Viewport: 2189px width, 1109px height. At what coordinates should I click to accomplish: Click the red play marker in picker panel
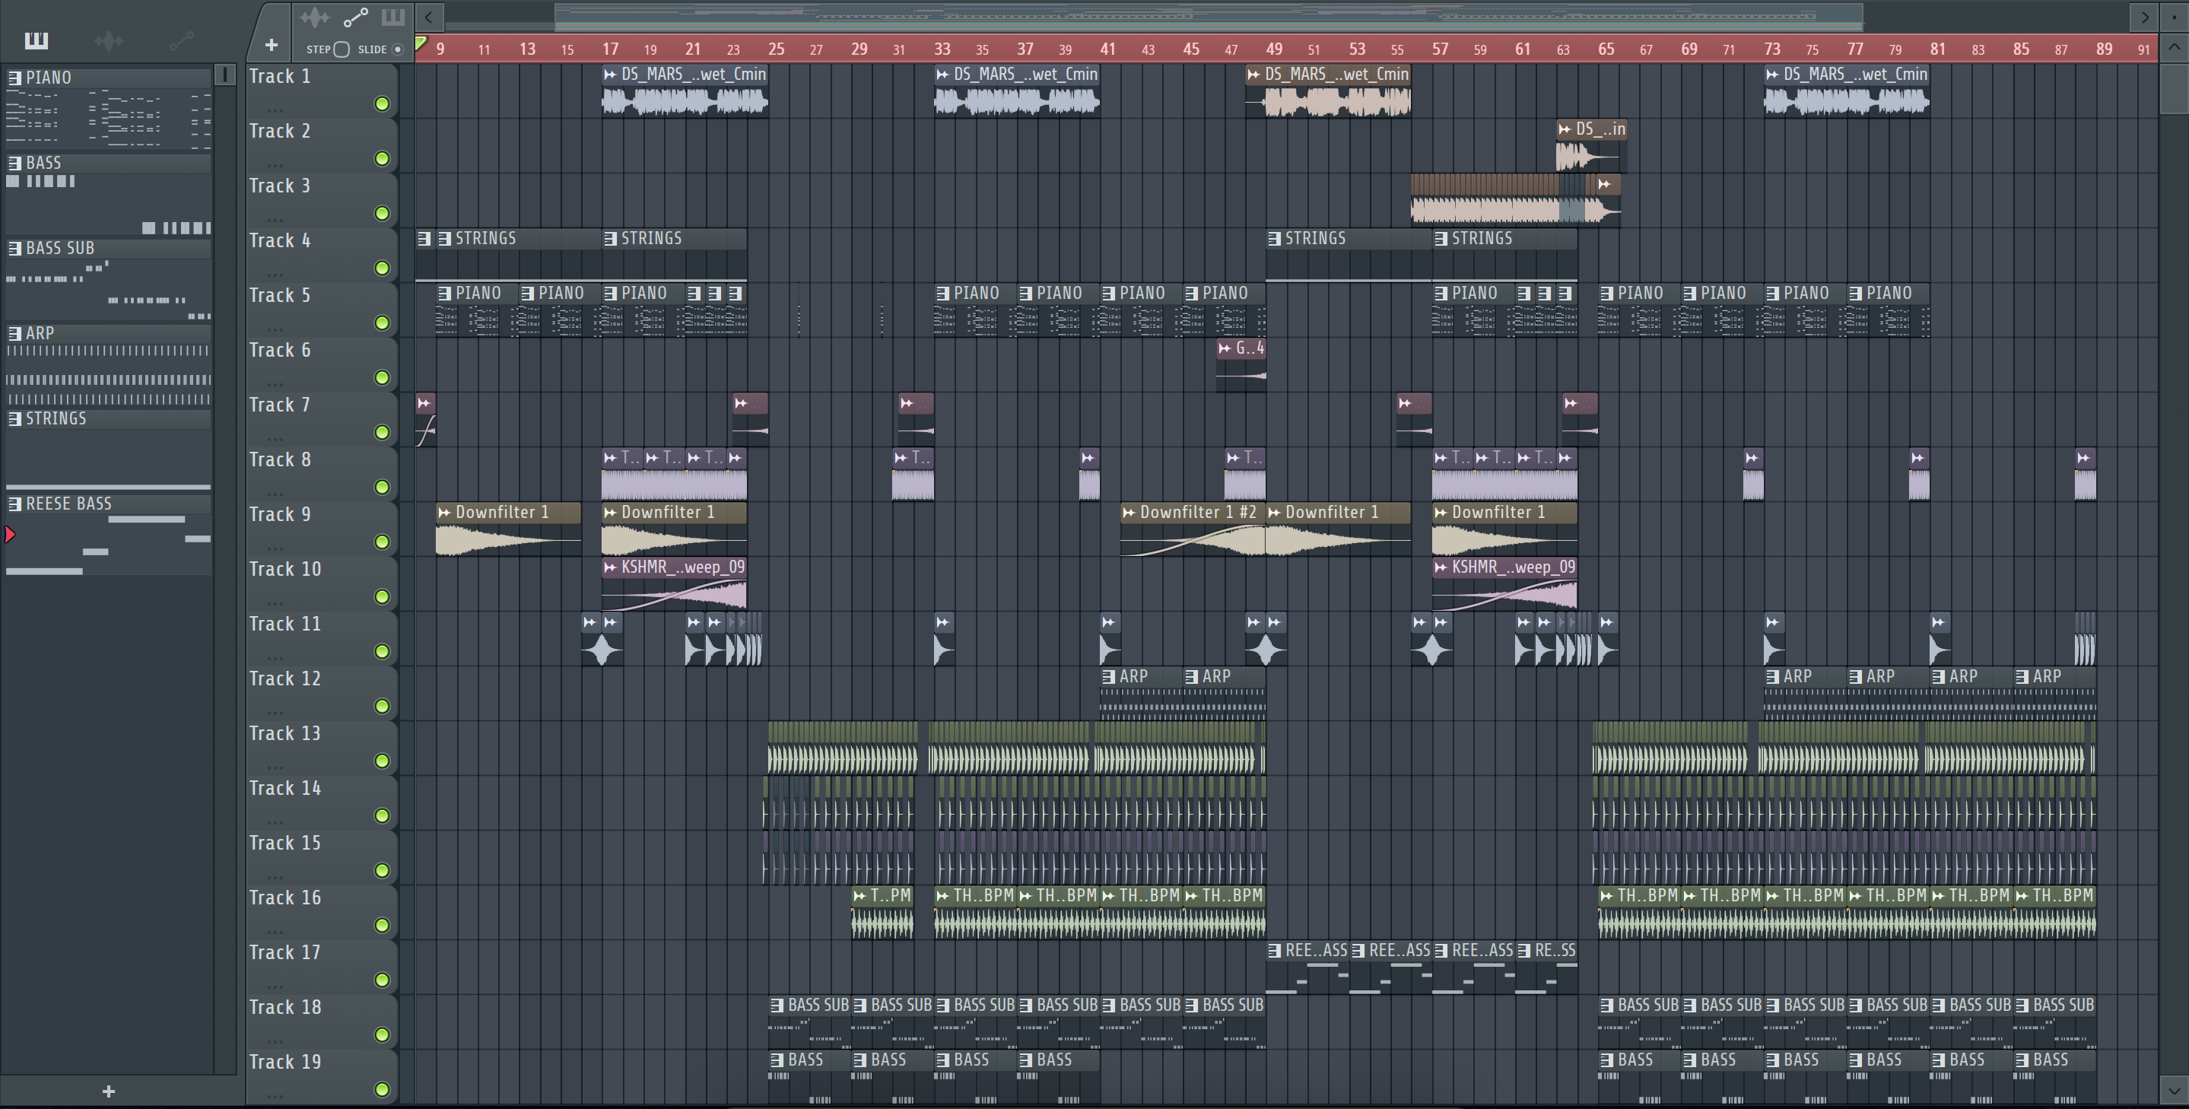pyautogui.click(x=10, y=535)
